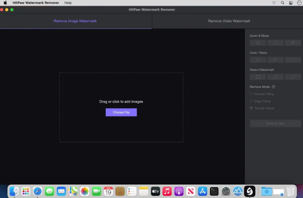Open News from the Dock
Image resolution: width=303 pixels, height=198 pixels.
click(191, 191)
